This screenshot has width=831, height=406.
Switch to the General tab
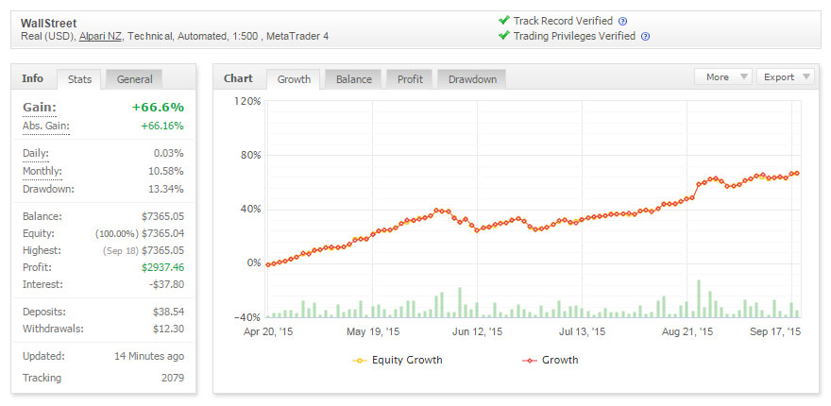[134, 79]
